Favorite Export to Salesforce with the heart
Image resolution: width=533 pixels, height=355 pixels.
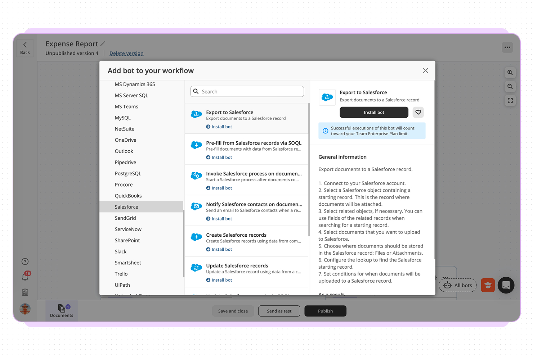pyautogui.click(x=418, y=112)
